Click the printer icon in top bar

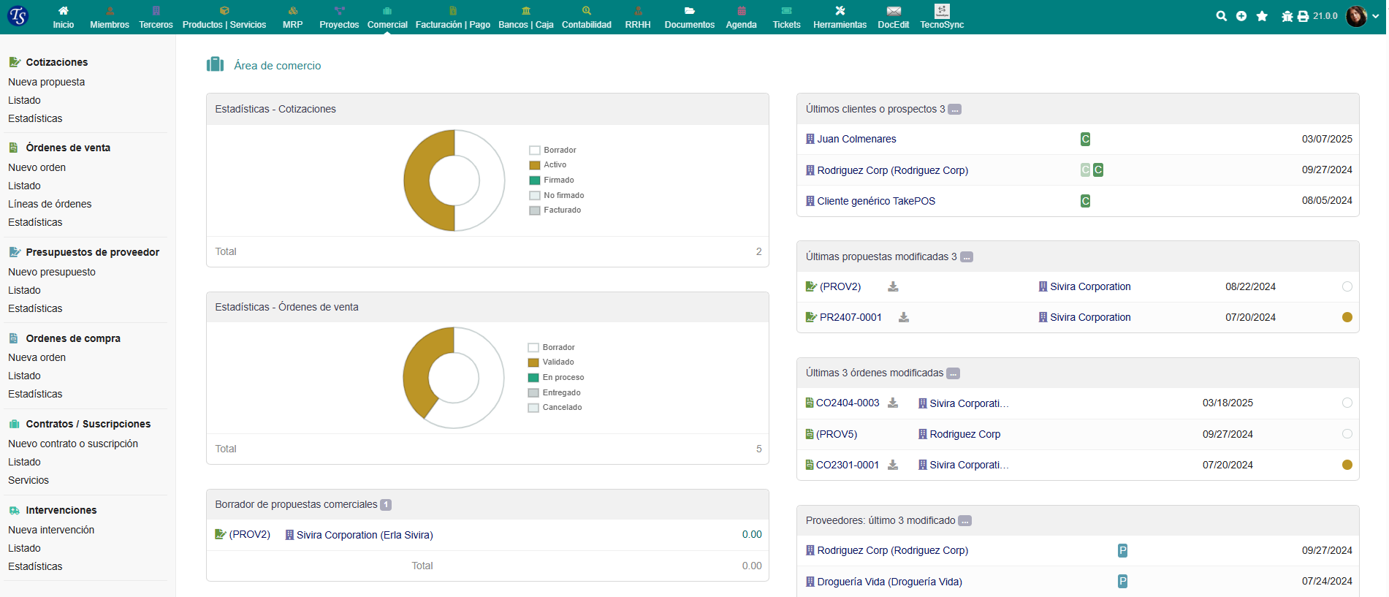point(1303,16)
